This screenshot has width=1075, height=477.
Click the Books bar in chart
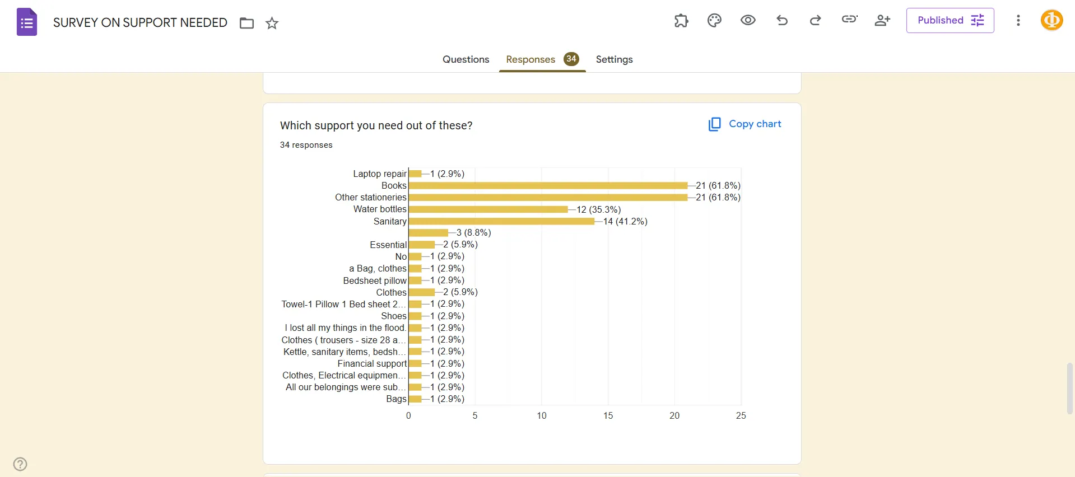click(548, 185)
